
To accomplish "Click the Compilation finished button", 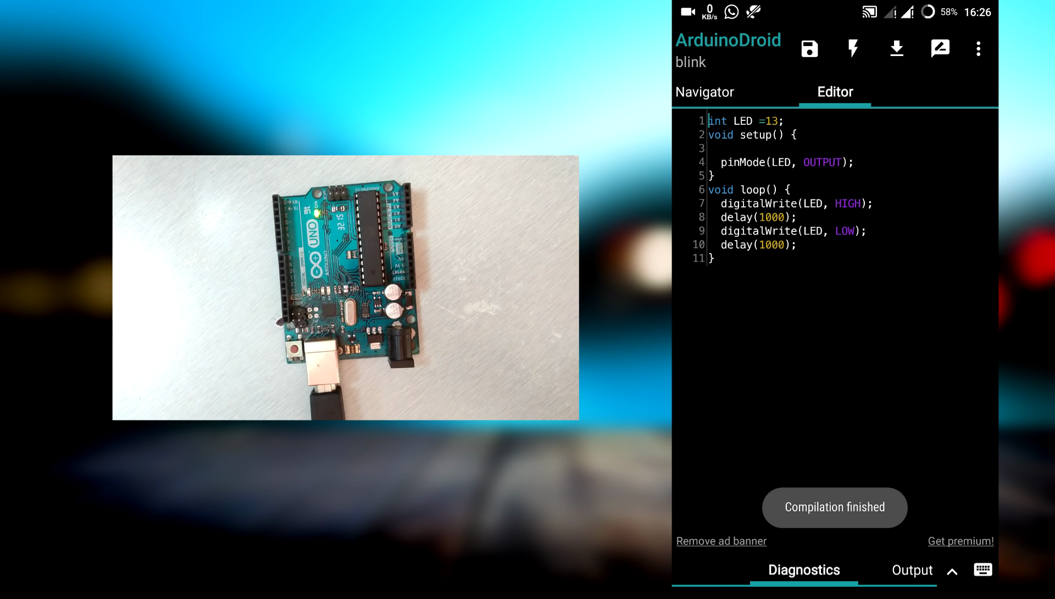I will pyautogui.click(x=835, y=507).
